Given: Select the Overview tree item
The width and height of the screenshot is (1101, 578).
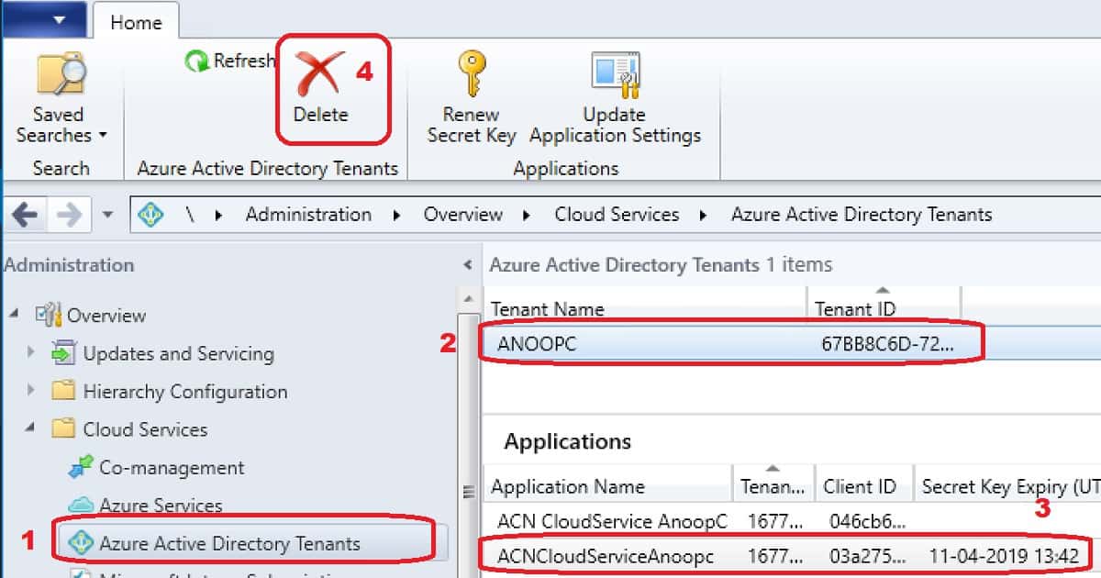Looking at the screenshot, I should (106, 315).
